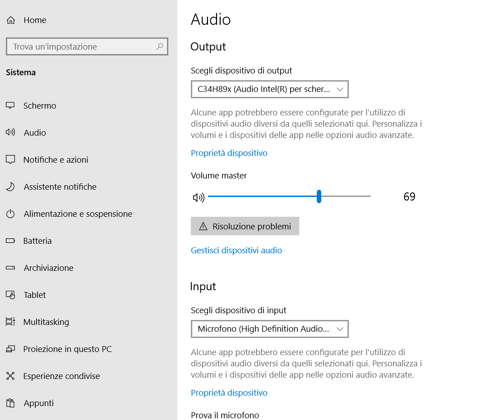Open Appunti using its clipboard icon
486x420 pixels.
click(11, 403)
